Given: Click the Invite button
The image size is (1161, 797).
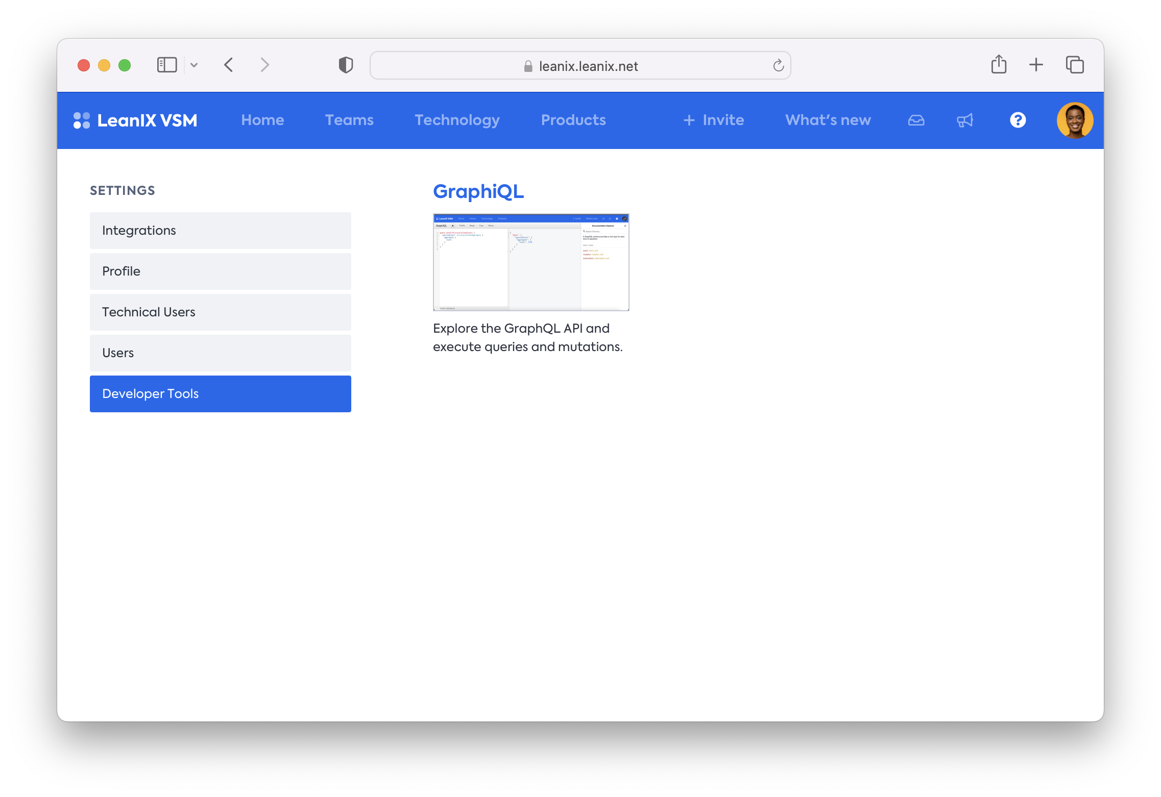Looking at the screenshot, I should (x=713, y=120).
